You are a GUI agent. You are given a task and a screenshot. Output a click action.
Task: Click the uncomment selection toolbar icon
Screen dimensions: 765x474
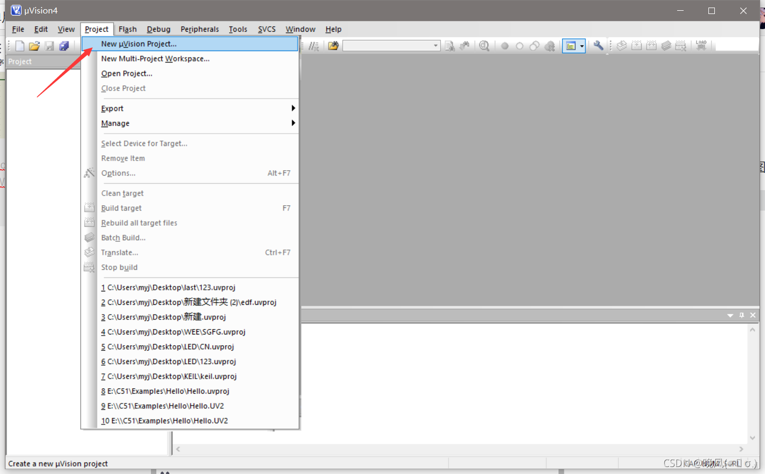point(314,46)
